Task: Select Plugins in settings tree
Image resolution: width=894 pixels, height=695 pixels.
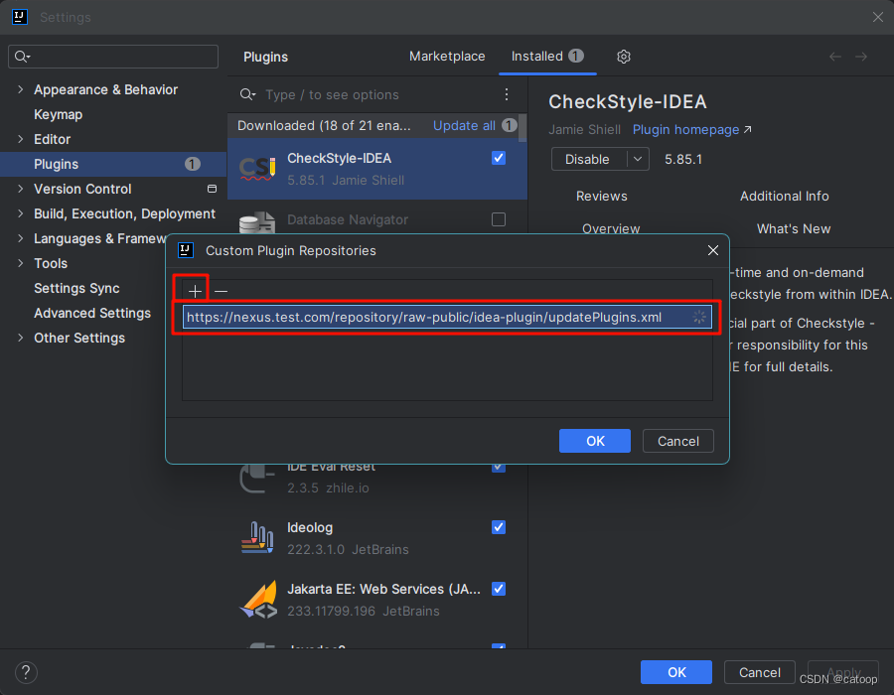Action: click(x=113, y=164)
